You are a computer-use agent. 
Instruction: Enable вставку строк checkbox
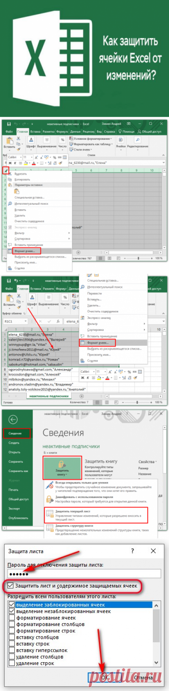tap(12, 644)
